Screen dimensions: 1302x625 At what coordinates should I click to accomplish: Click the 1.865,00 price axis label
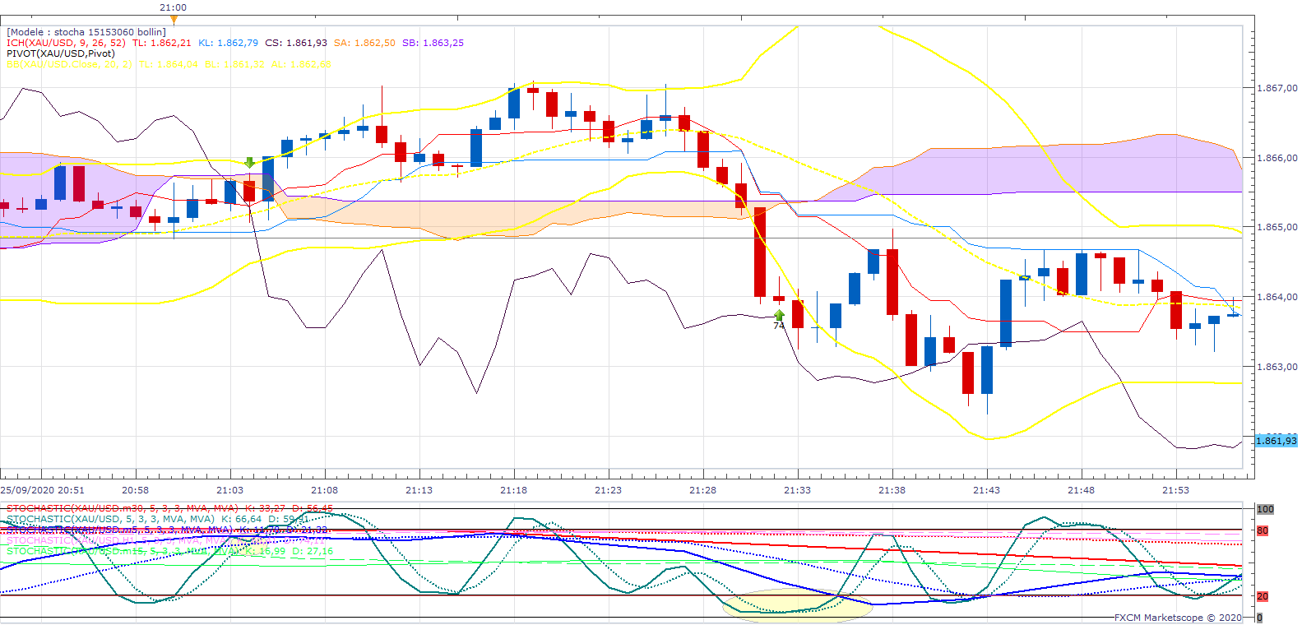pyautogui.click(x=1277, y=227)
